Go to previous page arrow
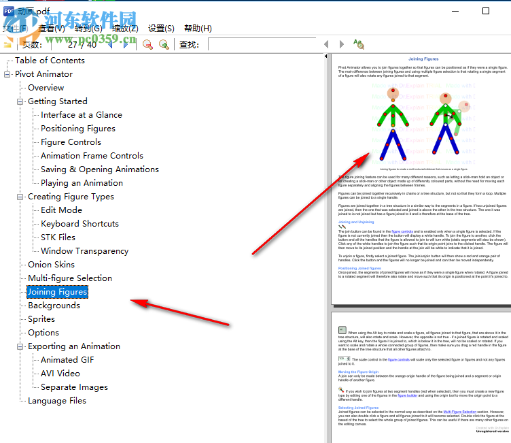The width and height of the screenshot is (511, 443). coord(110,44)
